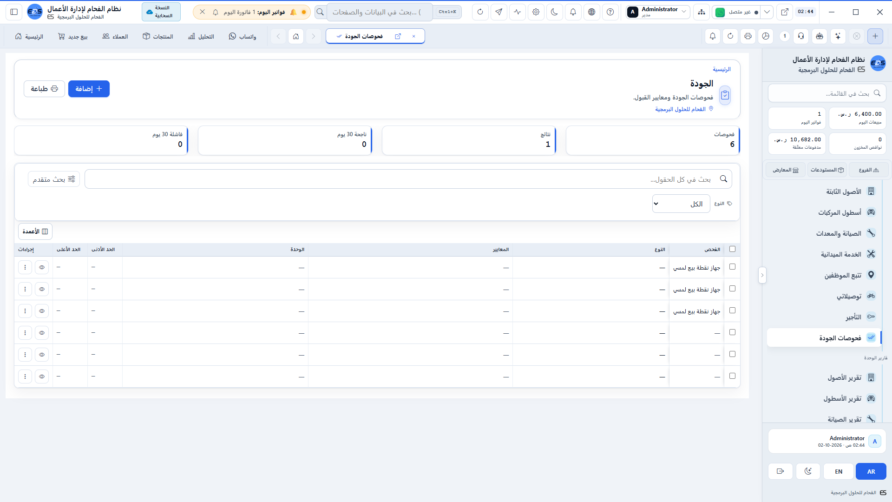
Task: Expand the Administrator user dropdown
Action: [657, 12]
